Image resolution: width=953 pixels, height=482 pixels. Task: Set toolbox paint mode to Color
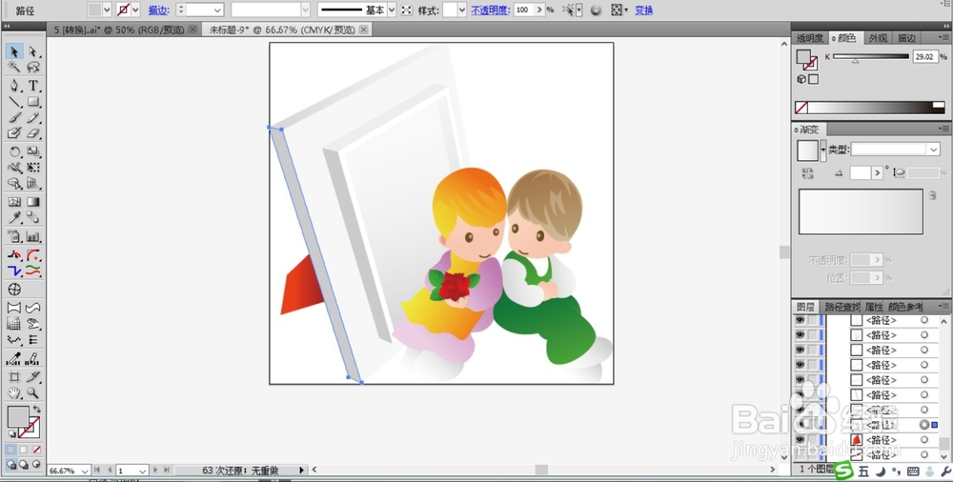pos(10,450)
